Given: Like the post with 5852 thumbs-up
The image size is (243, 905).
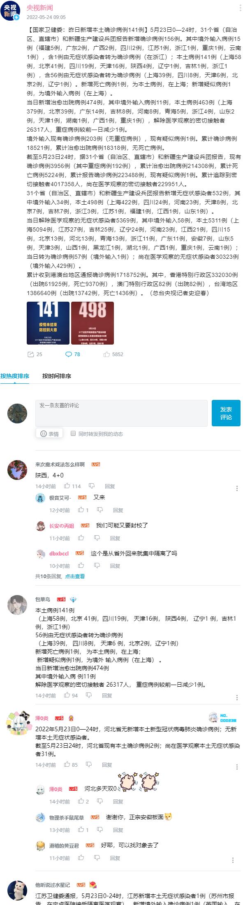Looking at the screenshot, I should (113, 354).
